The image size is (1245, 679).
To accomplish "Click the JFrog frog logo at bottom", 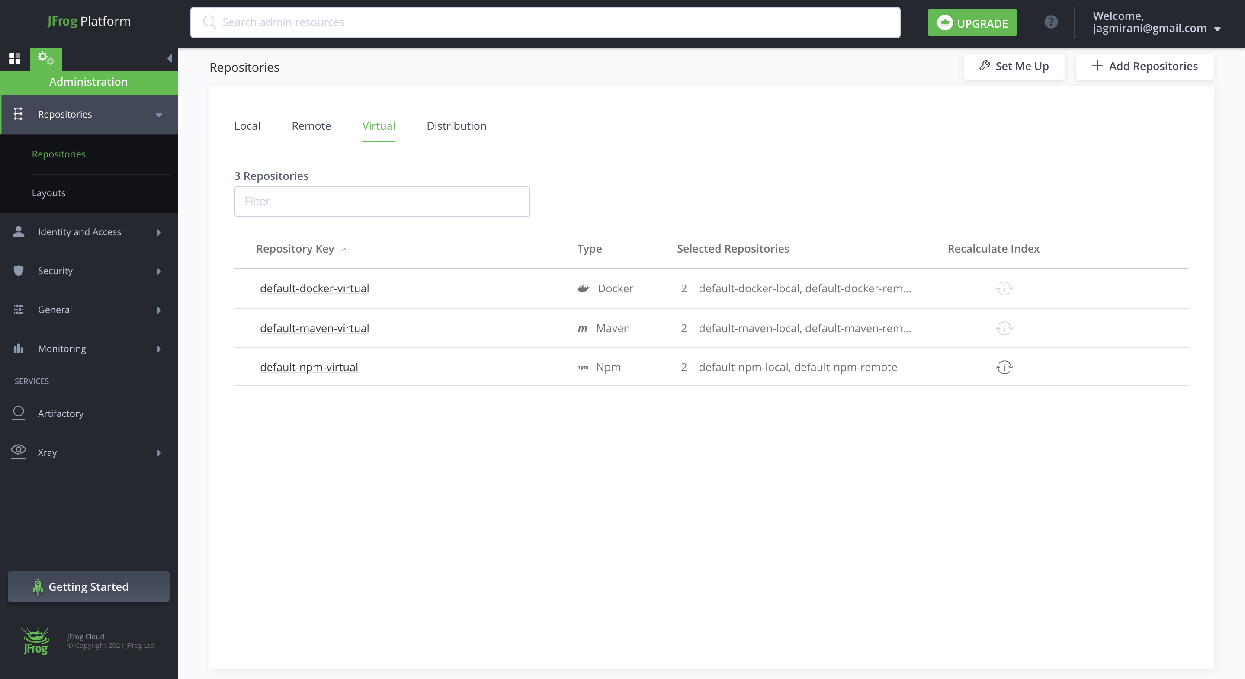I will point(35,641).
